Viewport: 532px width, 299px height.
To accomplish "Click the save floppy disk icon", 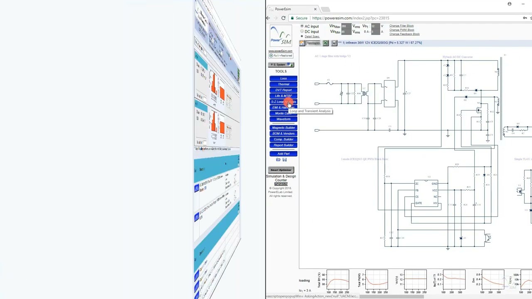I will pos(285,160).
